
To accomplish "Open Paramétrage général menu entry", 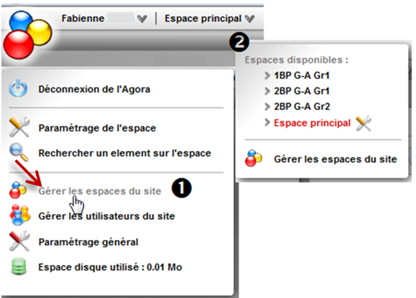I will click(88, 242).
